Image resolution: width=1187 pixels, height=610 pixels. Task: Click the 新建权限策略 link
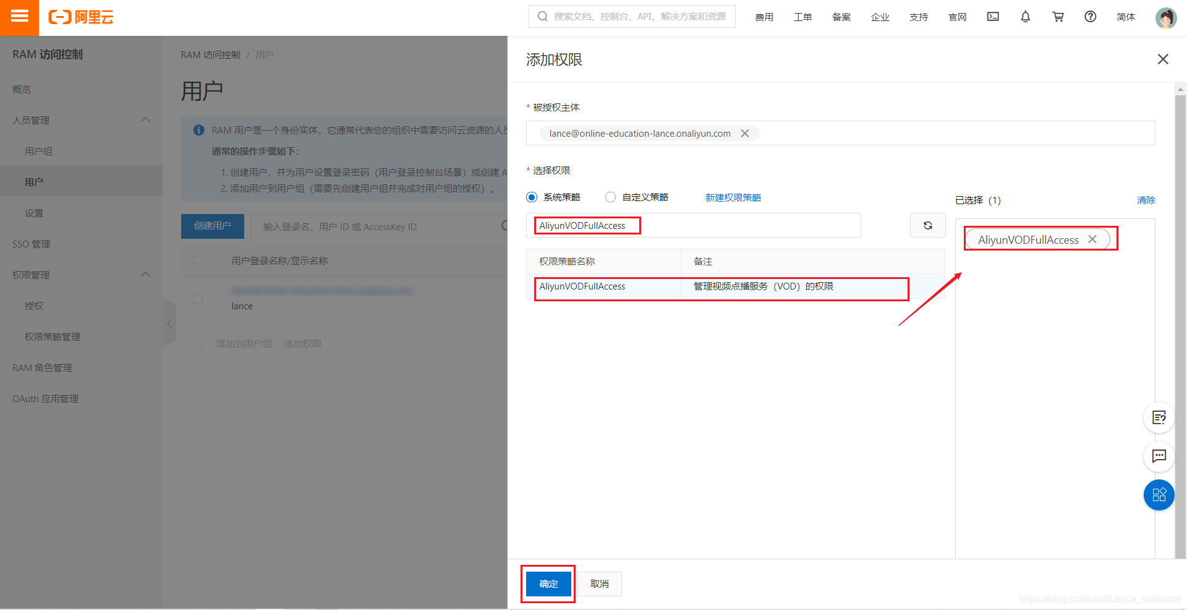(733, 197)
